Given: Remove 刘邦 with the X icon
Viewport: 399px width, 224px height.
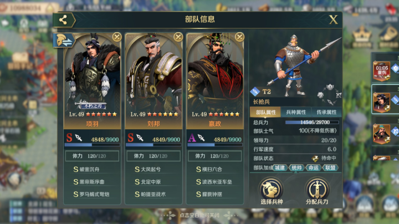Looking at the screenshot, I should click(x=178, y=37).
